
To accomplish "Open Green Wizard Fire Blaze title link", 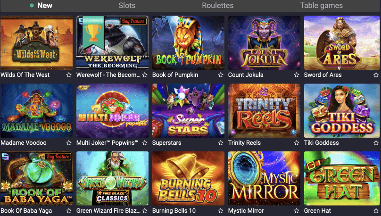I will pos(108,211).
